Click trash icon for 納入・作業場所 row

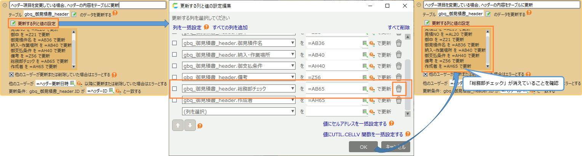click(399, 55)
